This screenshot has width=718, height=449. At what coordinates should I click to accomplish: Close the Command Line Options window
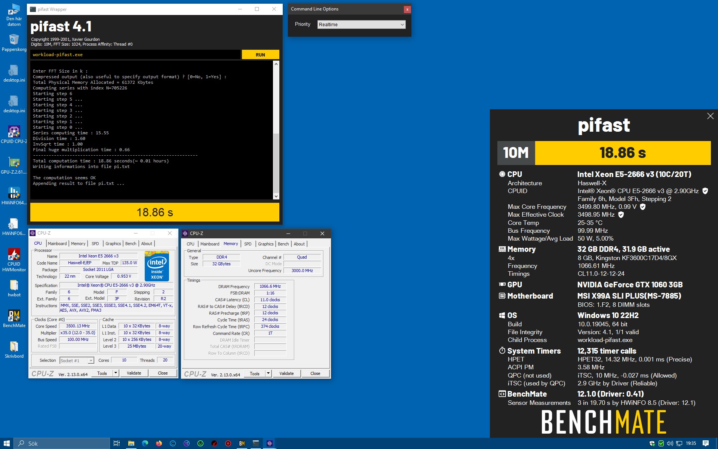[407, 9]
